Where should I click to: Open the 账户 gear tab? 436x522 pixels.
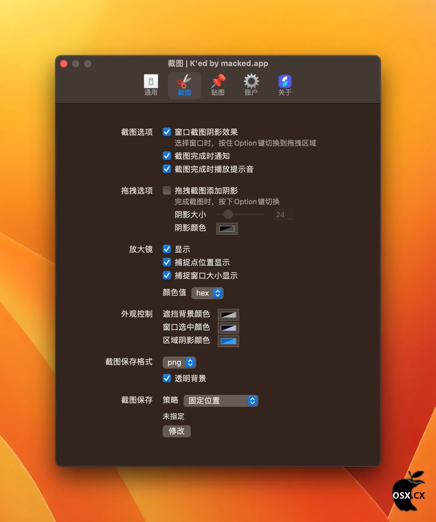(251, 85)
